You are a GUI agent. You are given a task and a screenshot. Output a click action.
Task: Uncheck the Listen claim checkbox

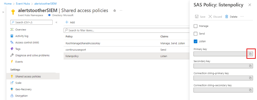[x=195, y=41]
